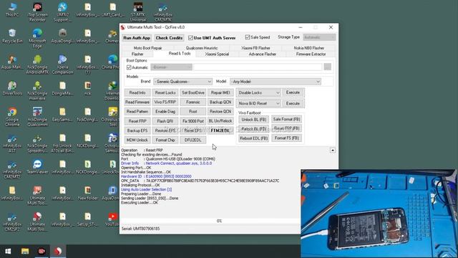This screenshot has height=258, width=458.
Task: Switch to Nokia NB0 Flasher tab
Action: [x=308, y=48]
